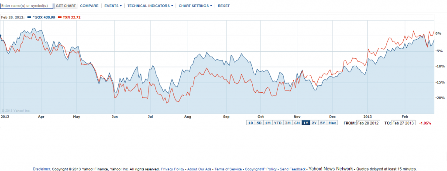The height and width of the screenshot is (171, 447).
Task: Open the Privacy Policy link
Action: 172,169
